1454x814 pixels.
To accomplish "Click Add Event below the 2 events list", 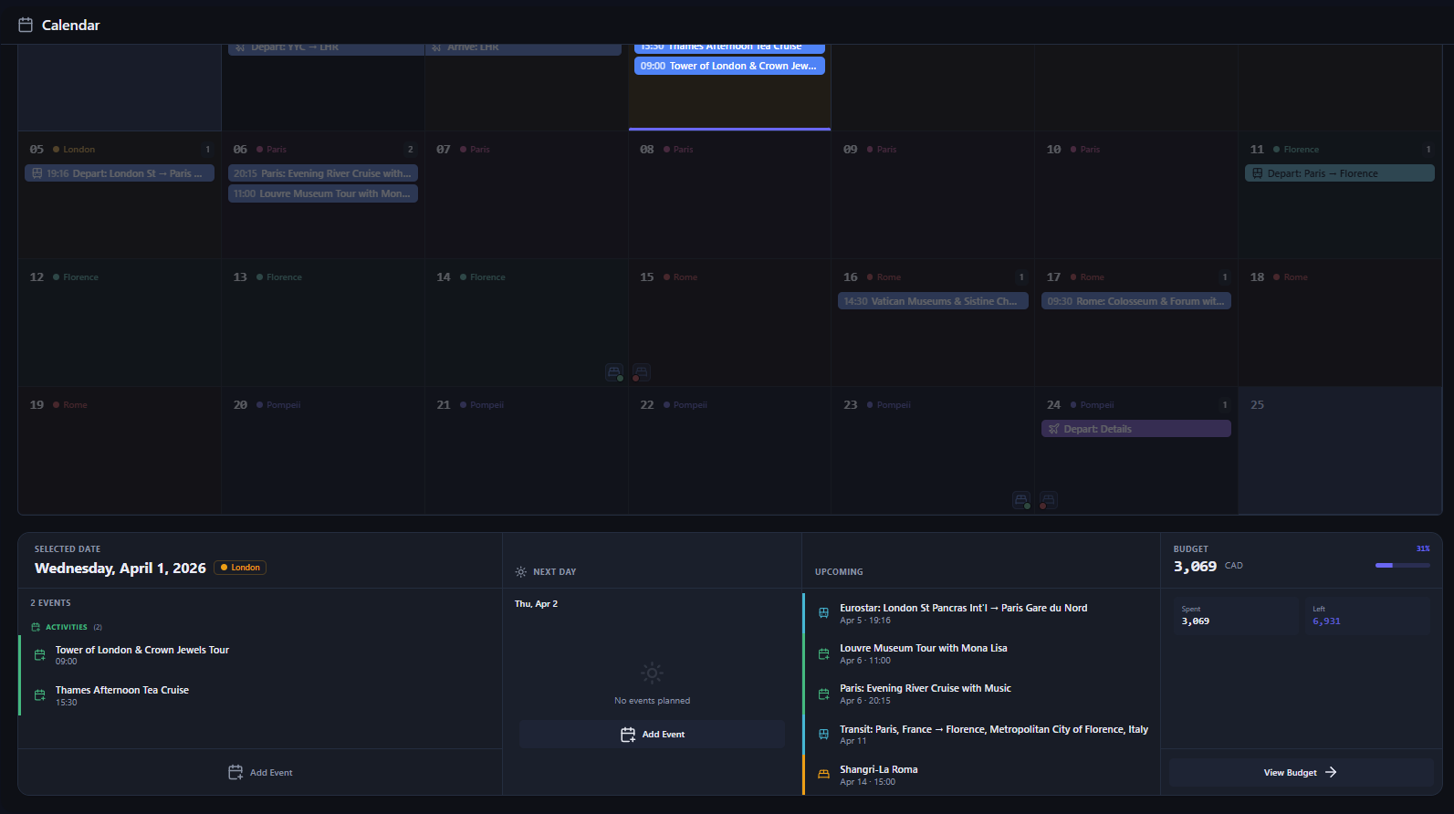I will point(260,772).
